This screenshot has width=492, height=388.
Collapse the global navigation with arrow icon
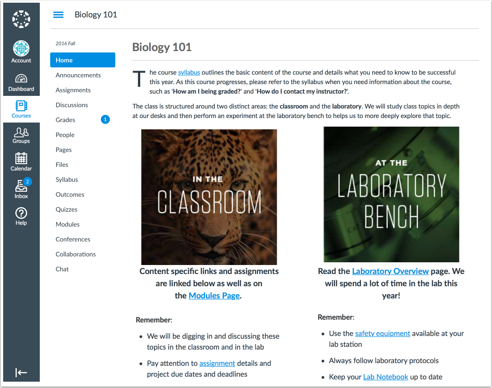(21, 372)
